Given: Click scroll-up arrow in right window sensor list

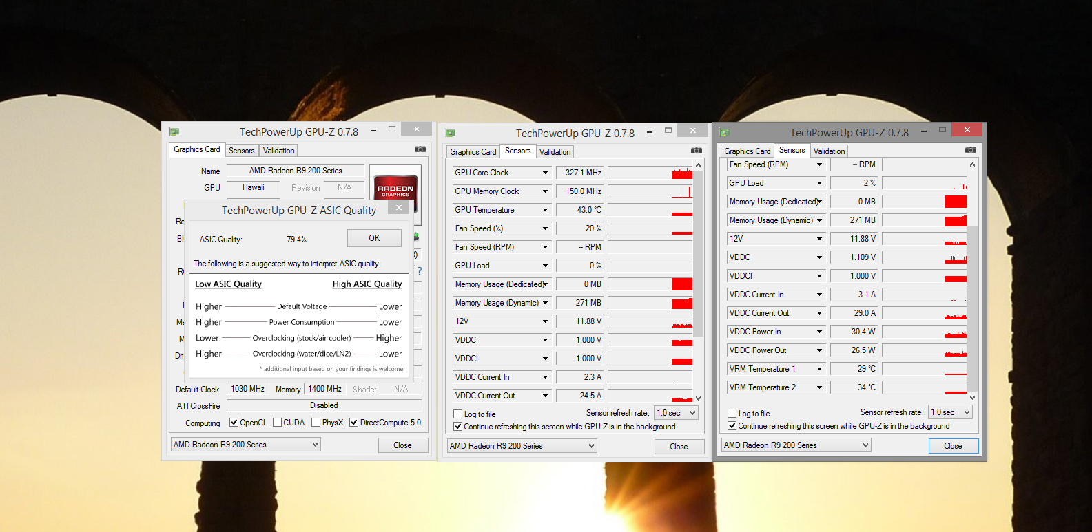Looking at the screenshot, I should point(972,164).
